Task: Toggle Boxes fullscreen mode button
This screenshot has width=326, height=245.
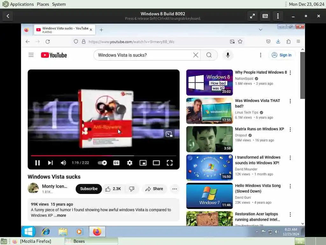Action: [252, 16]
